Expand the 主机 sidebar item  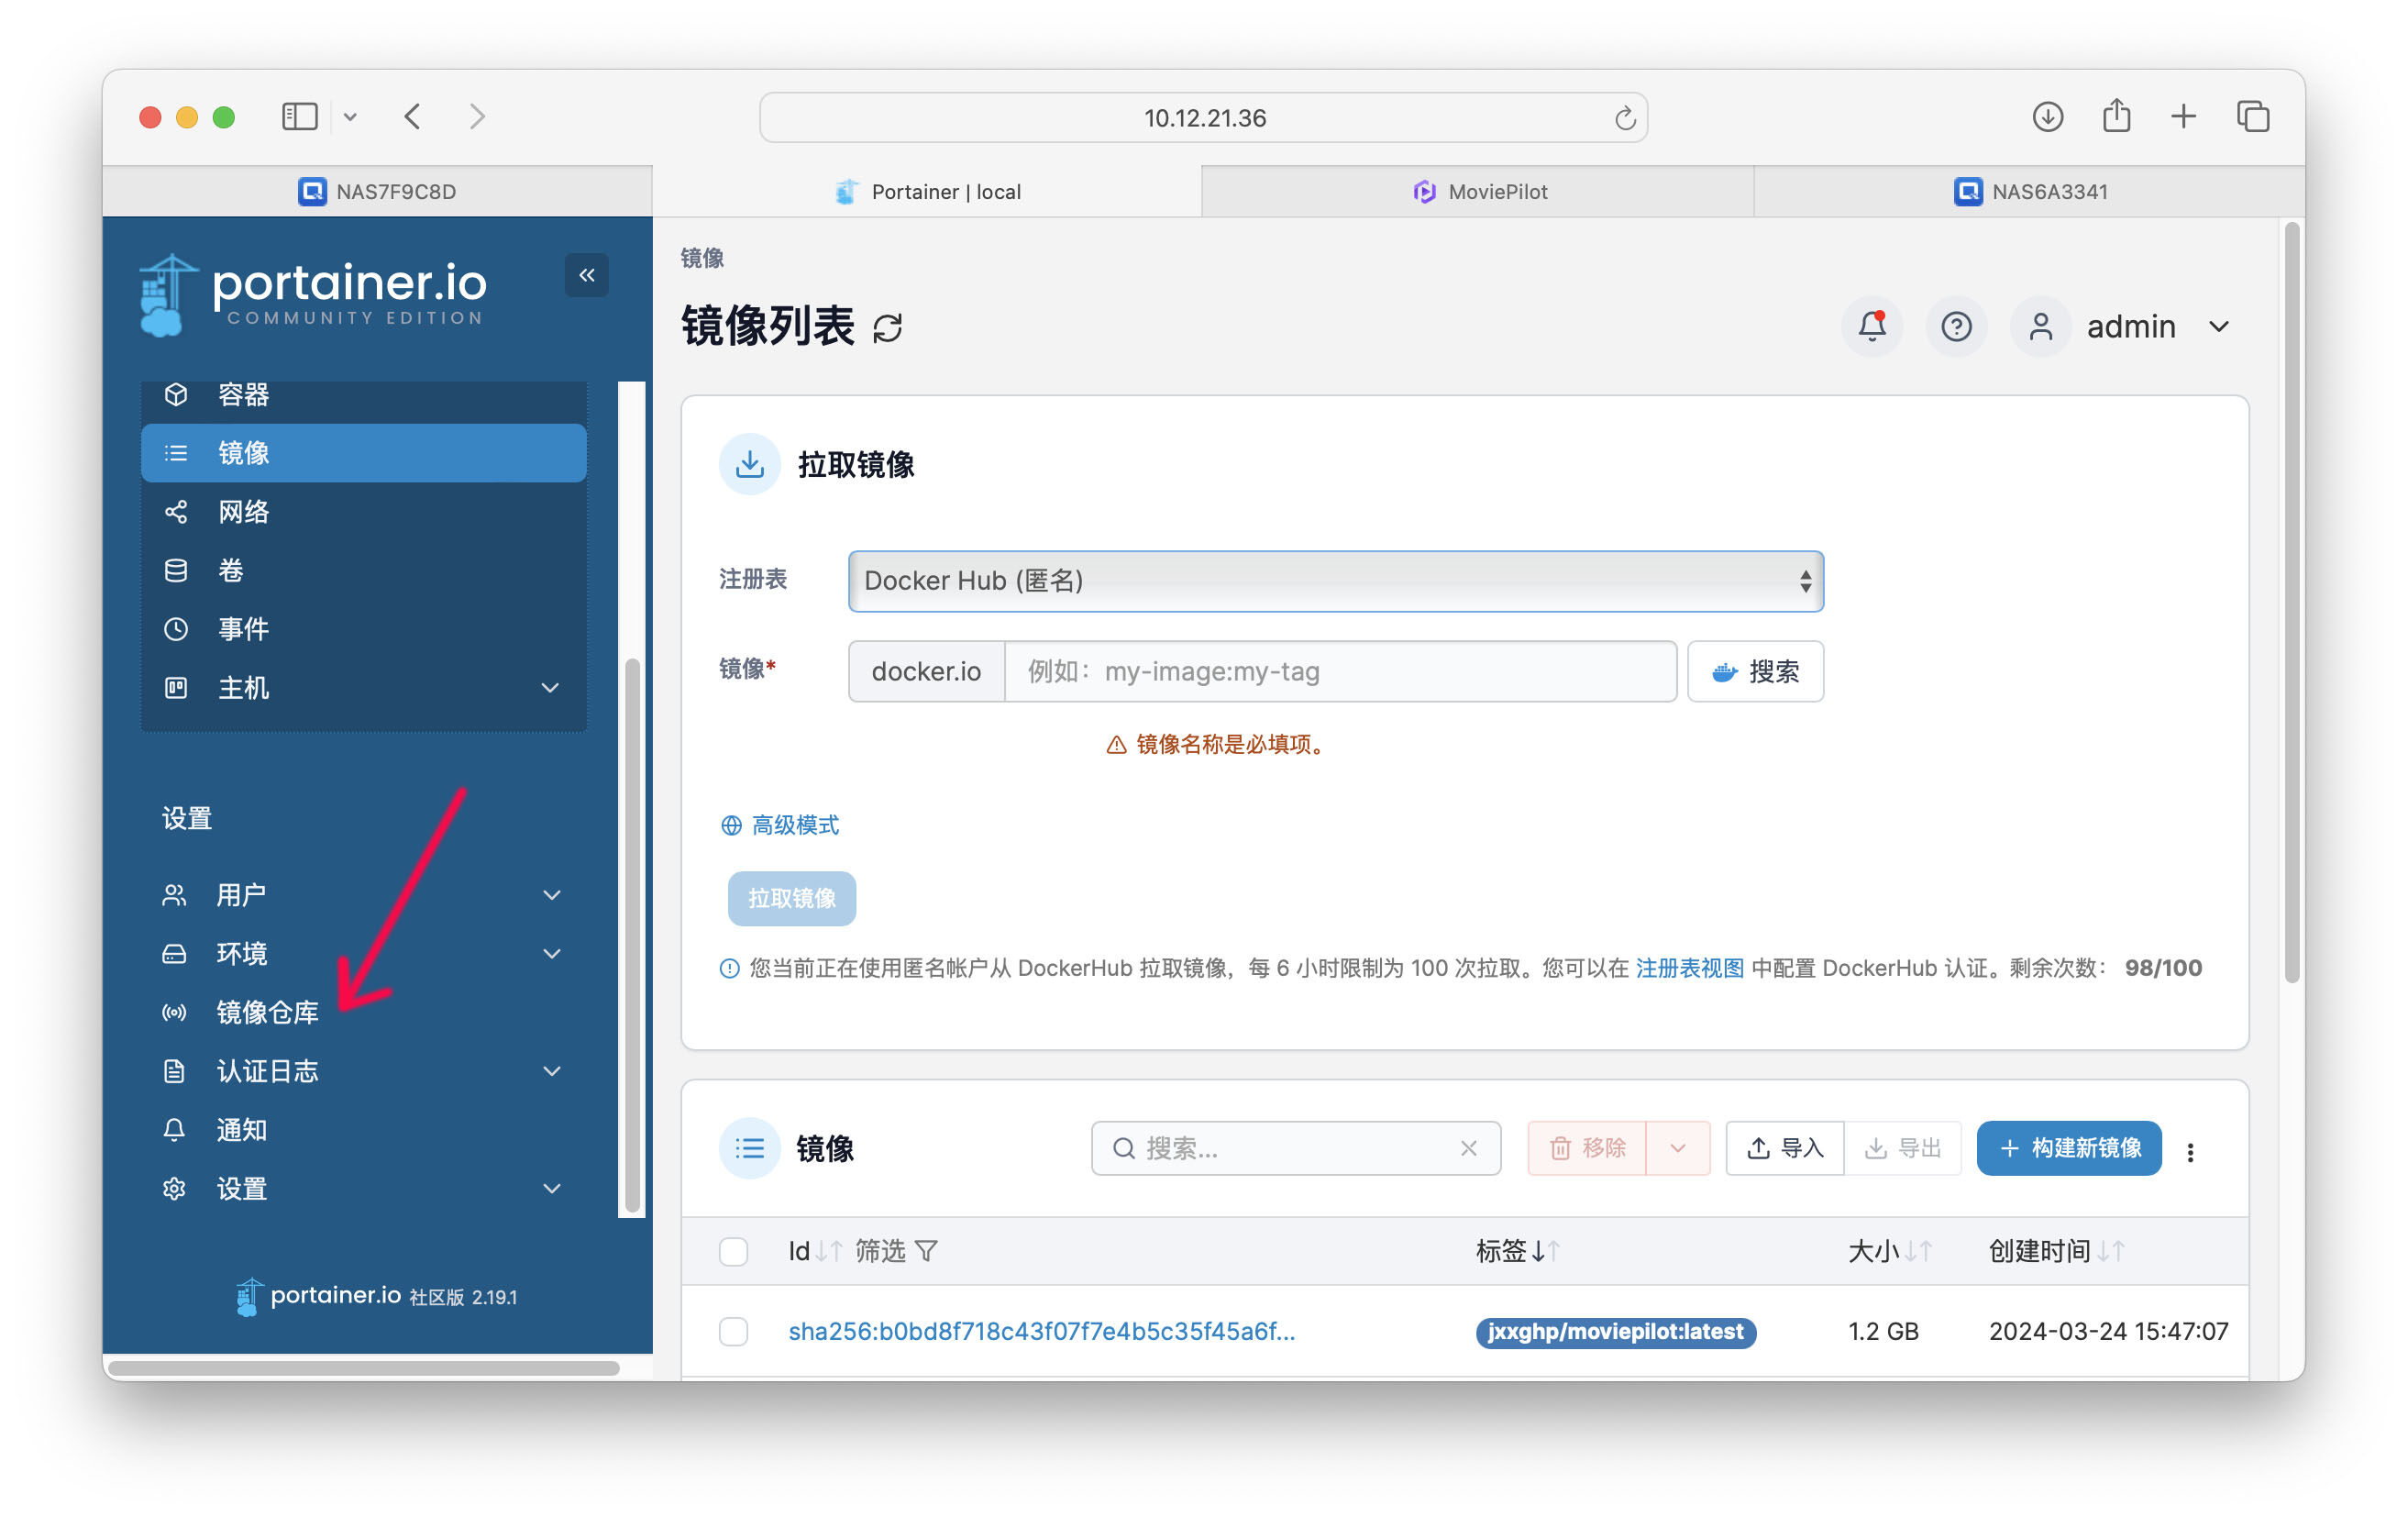click(x=549, y=688)
